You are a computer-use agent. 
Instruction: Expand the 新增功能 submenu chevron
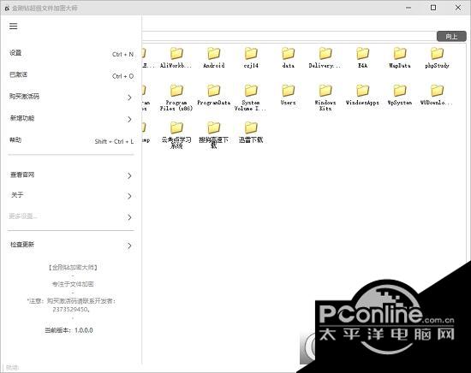pyautogui.click(x=129, y=120)
